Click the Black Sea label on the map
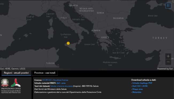 point(153,16)
